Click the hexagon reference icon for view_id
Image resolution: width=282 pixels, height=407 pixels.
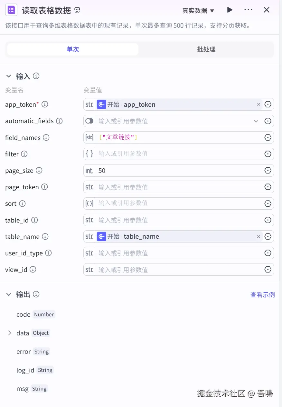point(268,270)
